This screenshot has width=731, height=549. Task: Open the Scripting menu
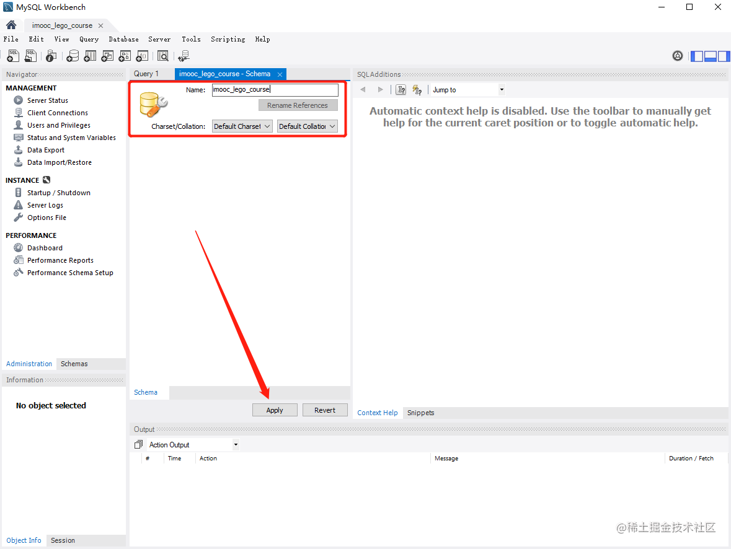[x=228, y=39]
